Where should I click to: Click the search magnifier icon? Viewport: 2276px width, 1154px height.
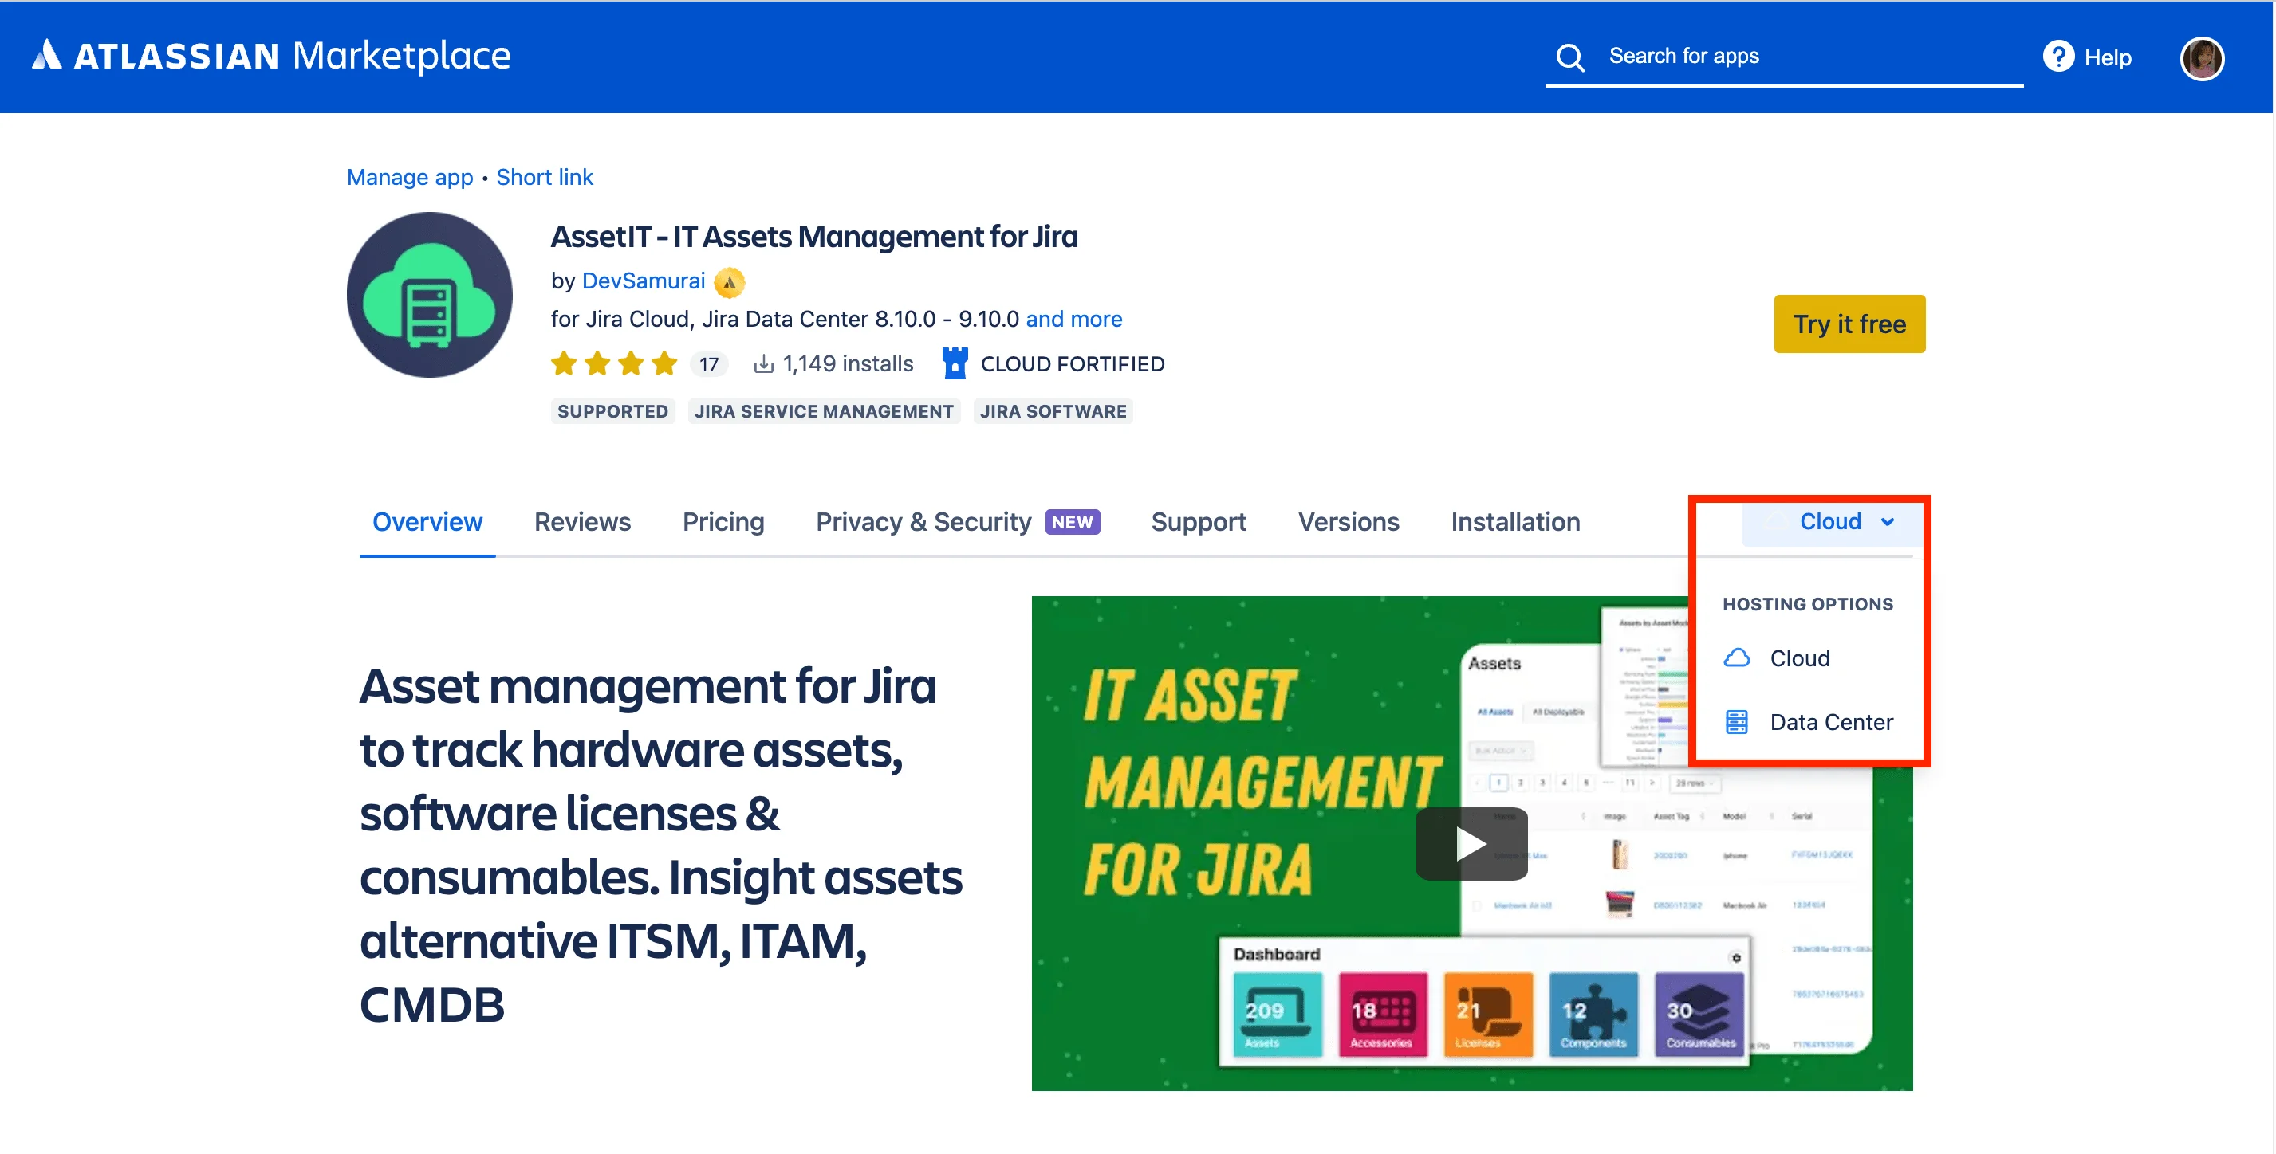click(1569, 57)
